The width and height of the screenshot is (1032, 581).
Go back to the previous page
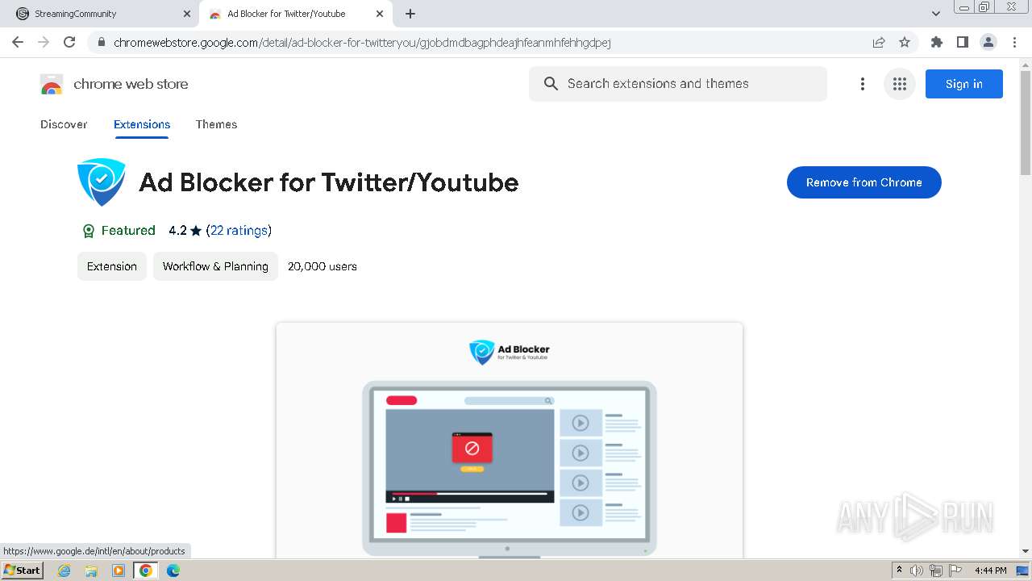point(18,42)
